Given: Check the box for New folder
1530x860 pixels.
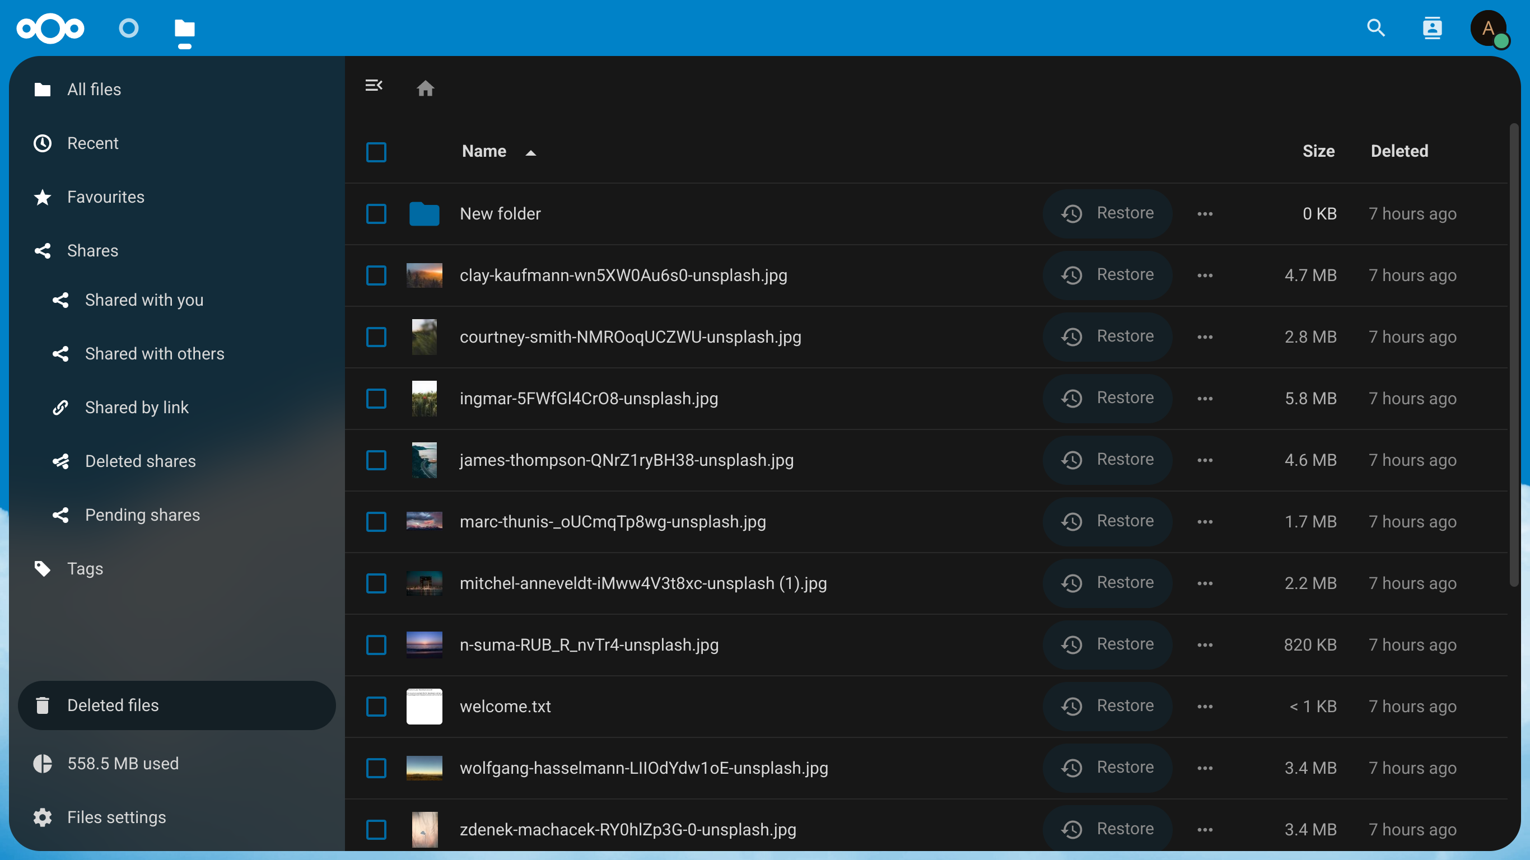Looking at the screenshot, I should point(376,214).
